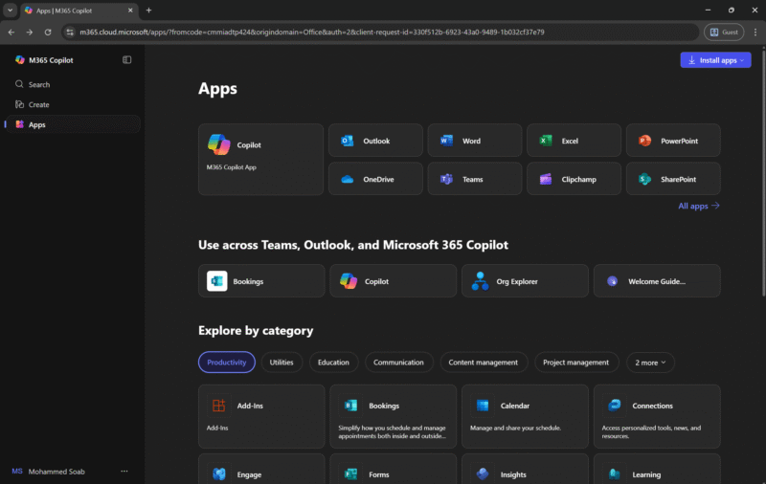Screen dimensions: 766x484
Task: Open the Calendar productivity card
Action: pyautogui.click(x=525, y=416)
